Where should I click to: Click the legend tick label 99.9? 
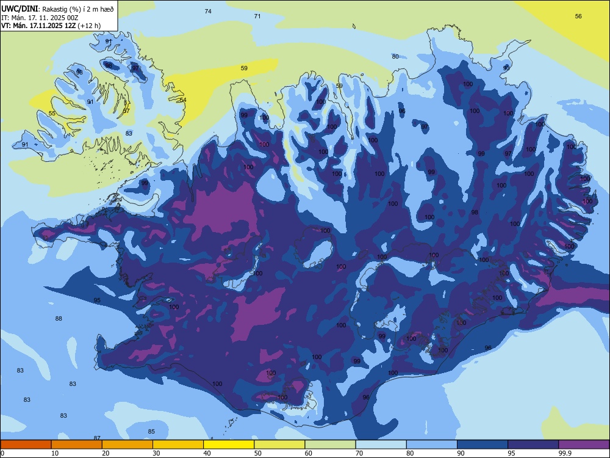tap(564, 453)
